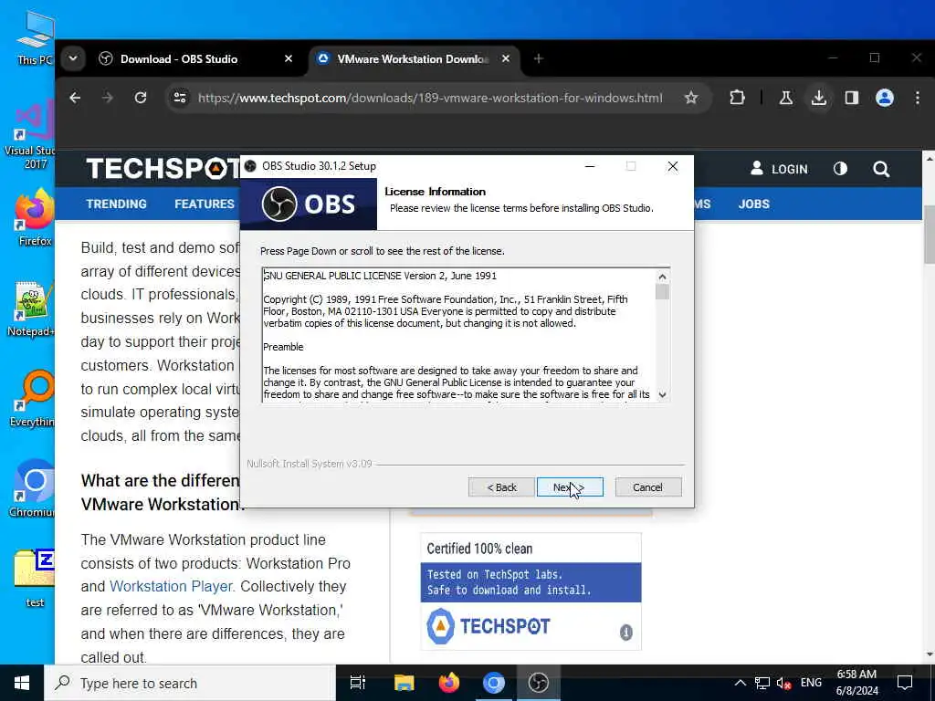Open TechSpot search magnifier
The width and height of the screenshot is (935, 701).
click(x=881, y=169)
